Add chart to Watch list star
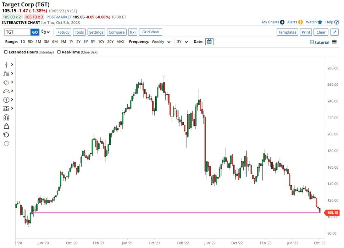344x248 pixels. click(320, 22)
